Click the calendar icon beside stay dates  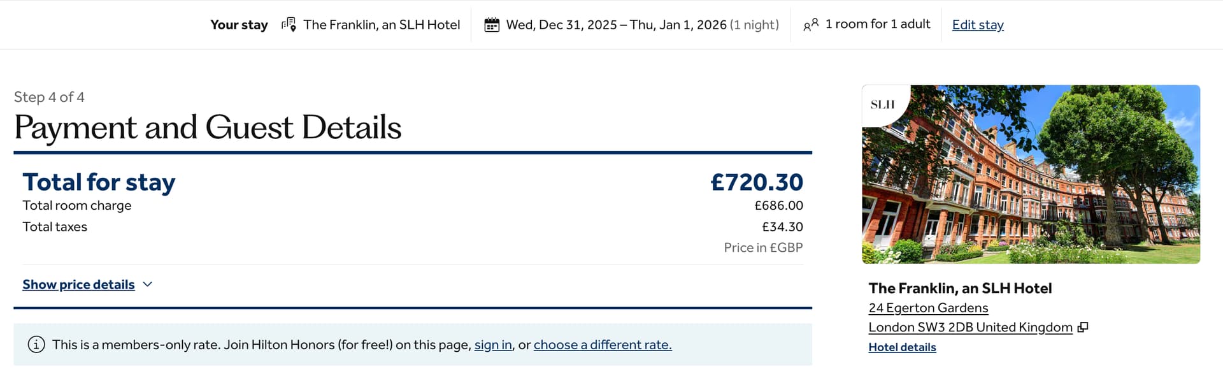point(492,25)
